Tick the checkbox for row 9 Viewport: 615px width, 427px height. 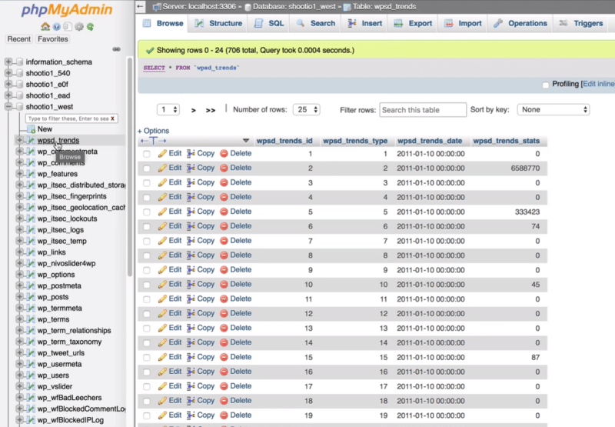click(x=147, y=270)
